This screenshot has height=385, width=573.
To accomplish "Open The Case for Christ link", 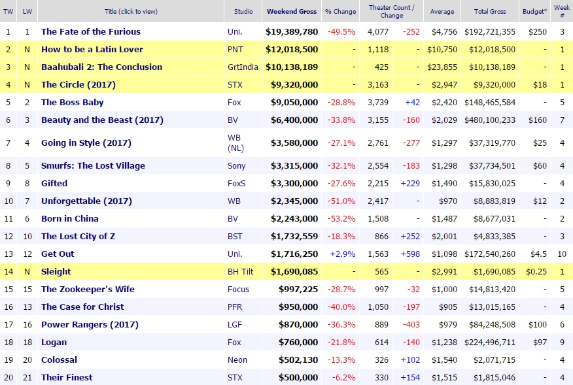I will pyautogui.click(x=82, y=307).
